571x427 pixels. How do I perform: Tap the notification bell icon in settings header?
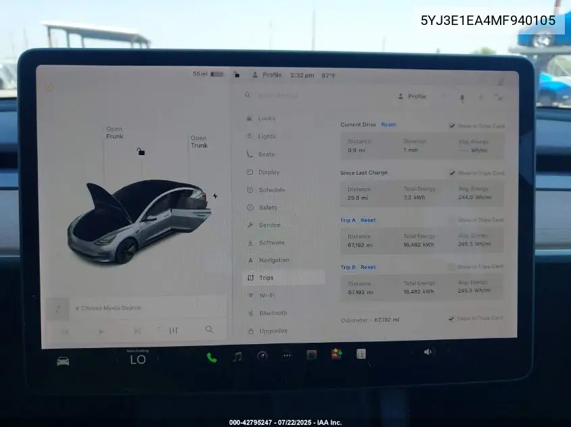[x=462, y=98]
